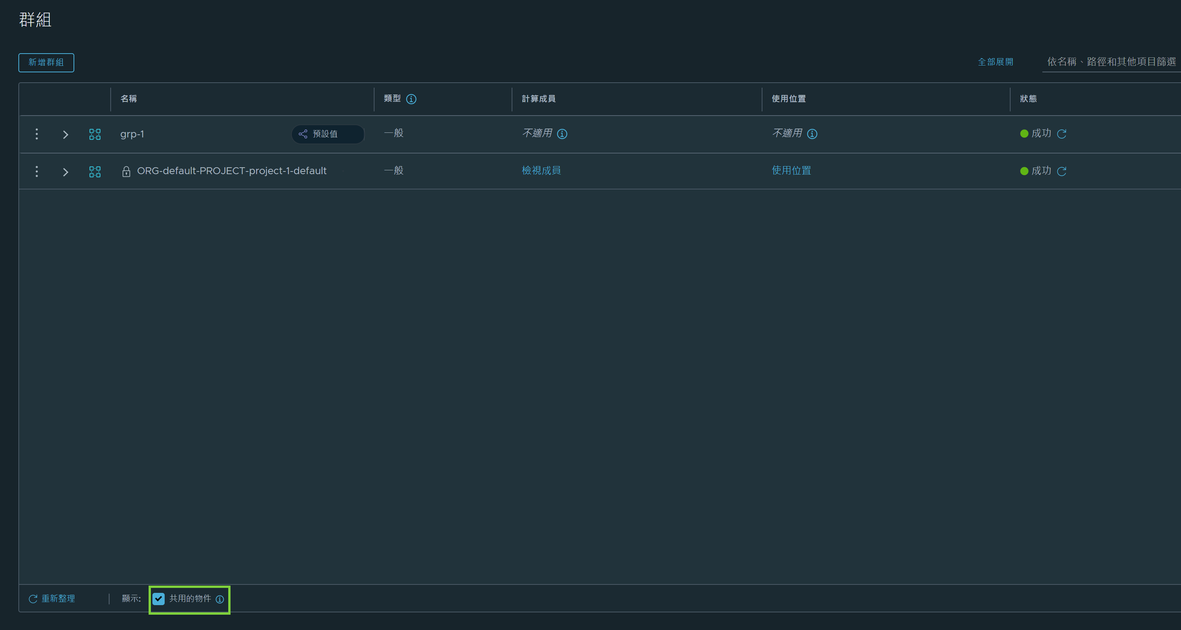Click the 計算成員 column header

pos(539,99)
